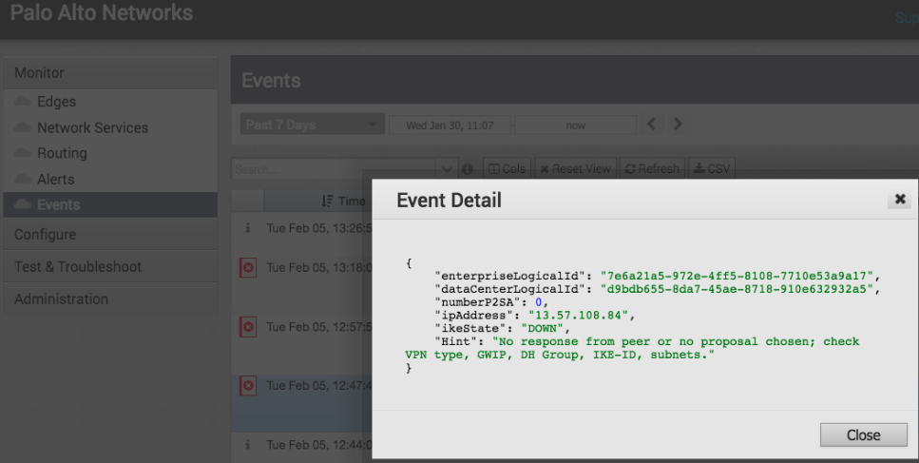
Task: Click the enterpriseLogicalId value in the JSON
Action: coord(737,276)
